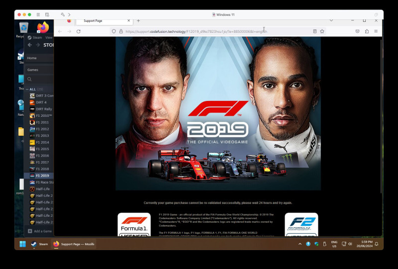Select F1 2016 in Steam library
Viewport: 398px width, 269px height.
click(39, 156)
